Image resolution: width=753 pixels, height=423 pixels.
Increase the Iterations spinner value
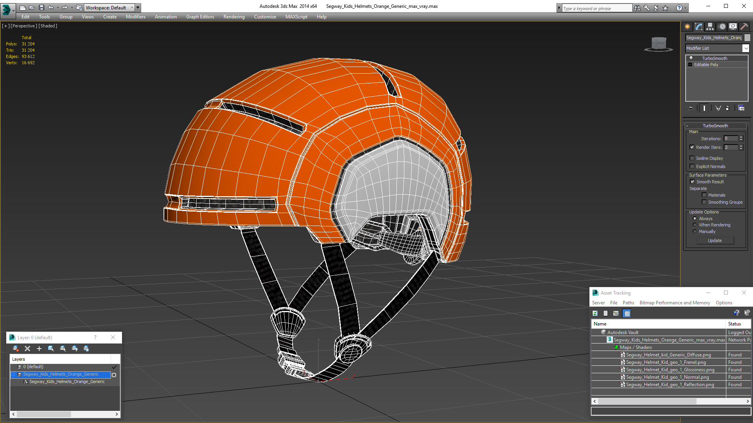[x=741, y=137]
